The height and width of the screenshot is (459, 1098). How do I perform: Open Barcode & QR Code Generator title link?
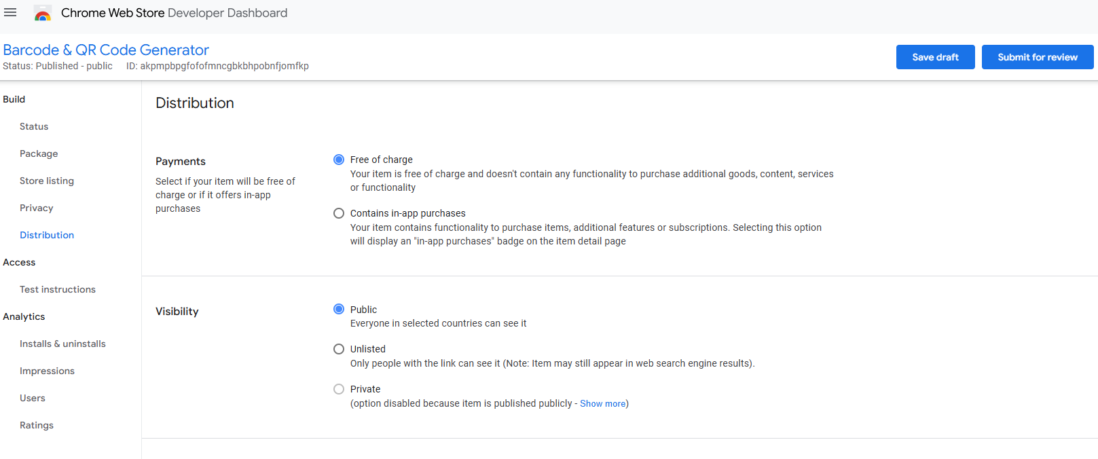pos(106,50)
